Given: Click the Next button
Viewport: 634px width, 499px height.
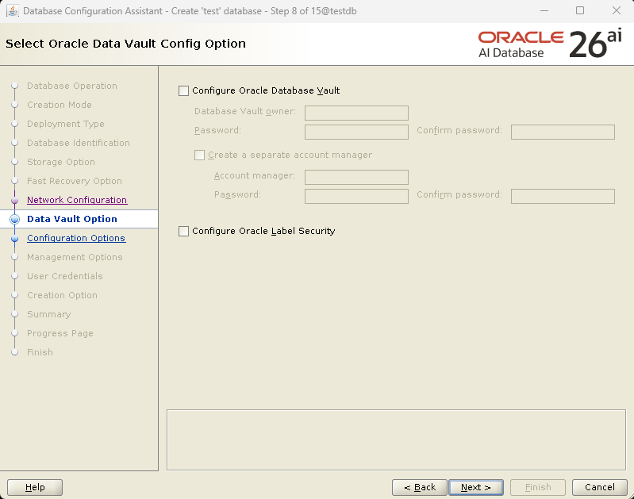Looking at the screenshot, I should click(x=476, y=487).
